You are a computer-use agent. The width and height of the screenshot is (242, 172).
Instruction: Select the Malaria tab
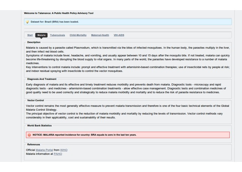click(41, 35)
